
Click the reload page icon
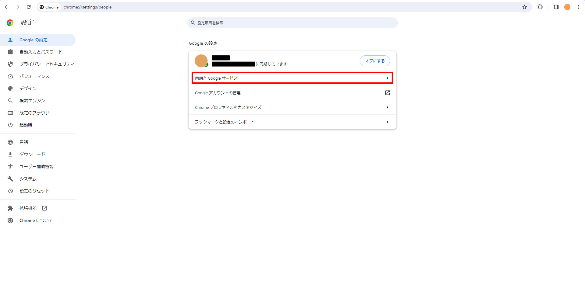[x=29, y=7]
